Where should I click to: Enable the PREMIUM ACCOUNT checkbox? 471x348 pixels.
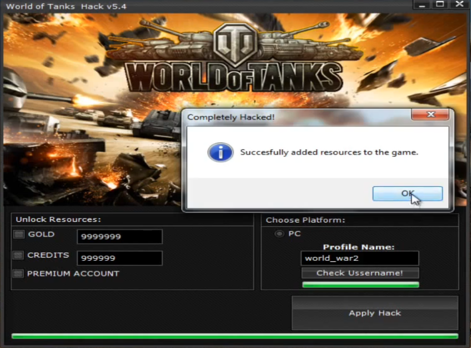(18, 273)
